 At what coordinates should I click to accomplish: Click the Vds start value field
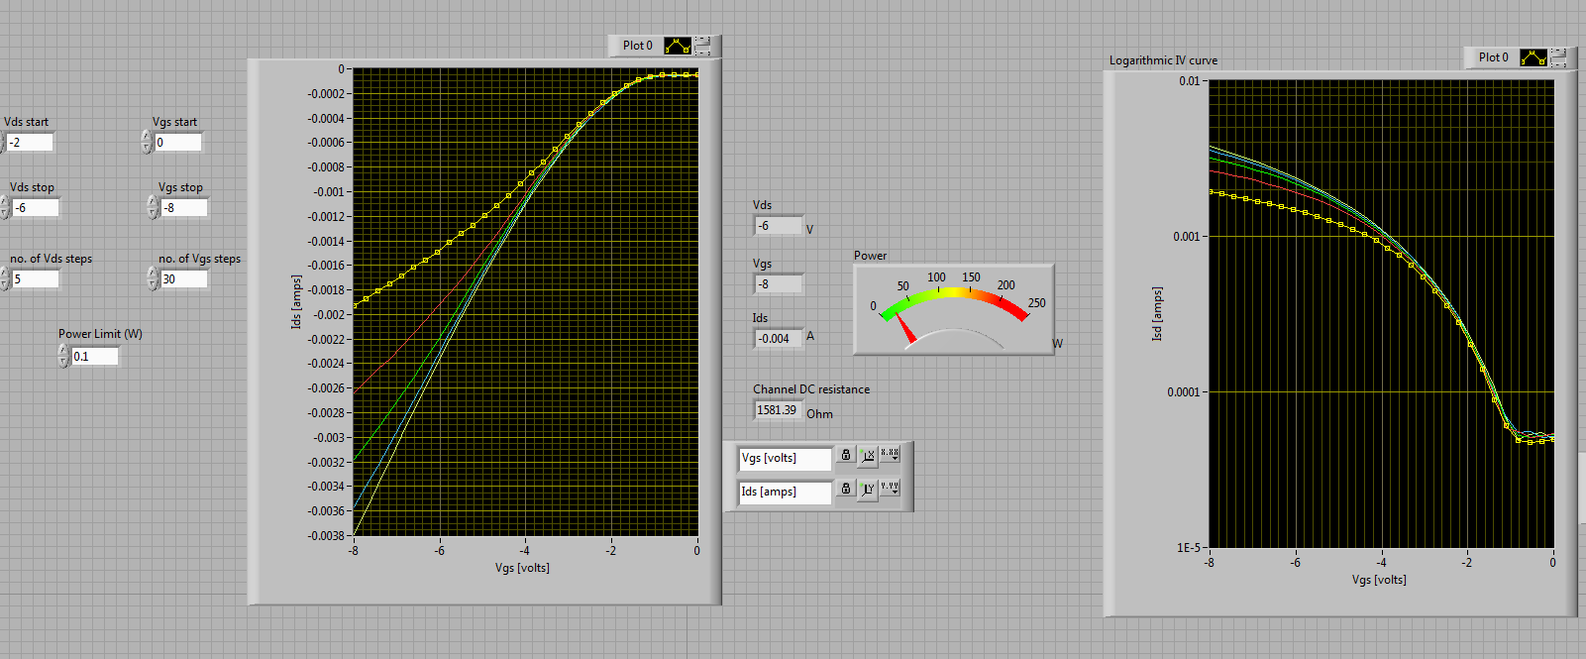coord(30,143)
